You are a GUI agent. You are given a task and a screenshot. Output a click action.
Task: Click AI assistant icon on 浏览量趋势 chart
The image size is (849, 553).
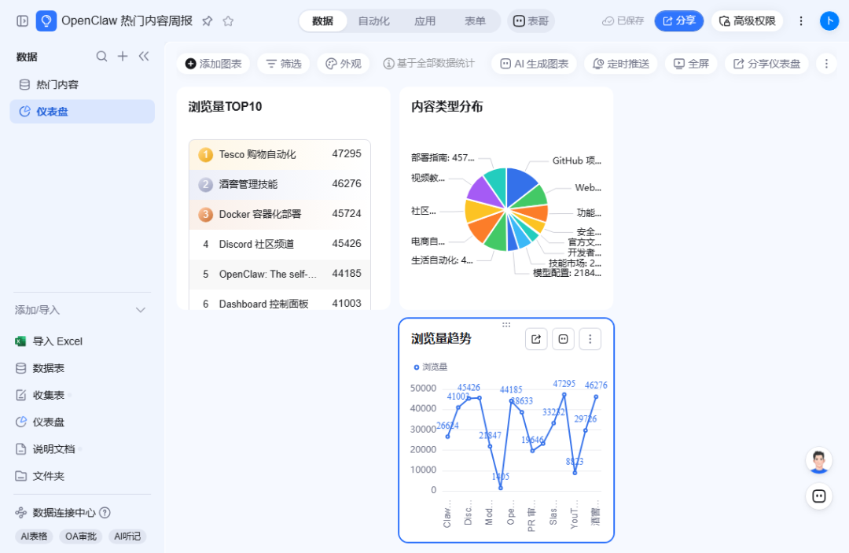point(563,339)
